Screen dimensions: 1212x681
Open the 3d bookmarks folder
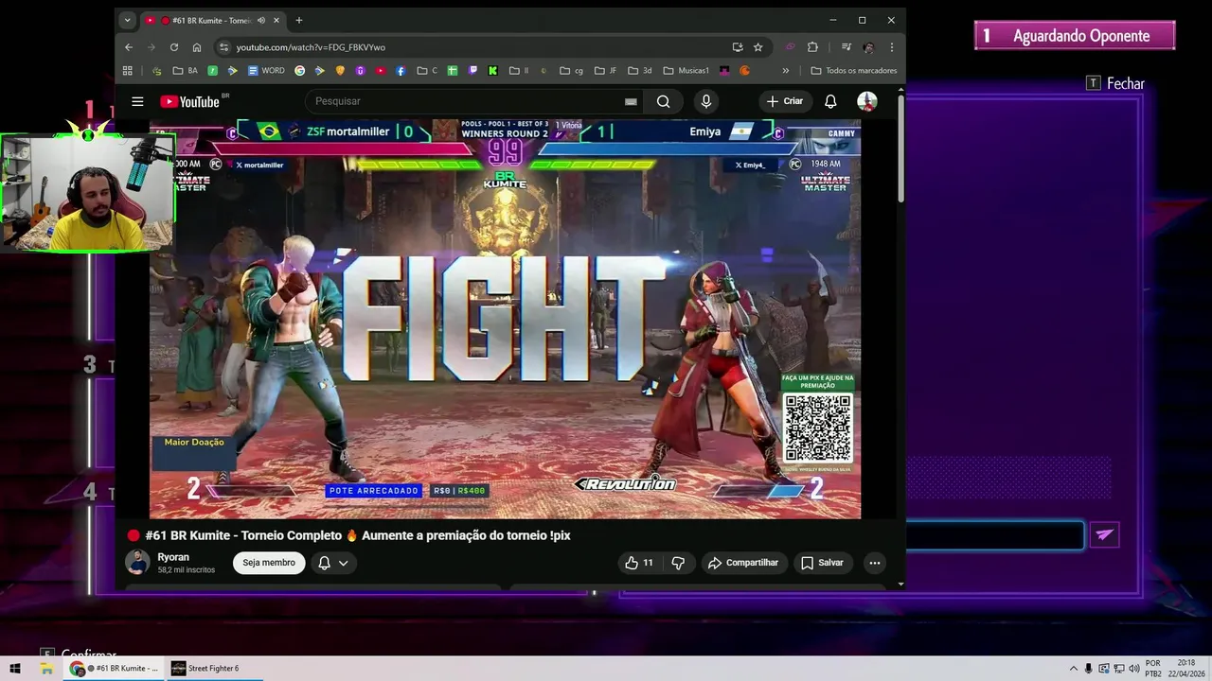pos(639,71)
